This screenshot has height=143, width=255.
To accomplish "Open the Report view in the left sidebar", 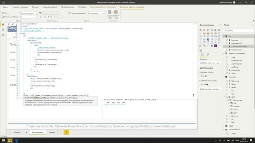I will pos(3,24).
